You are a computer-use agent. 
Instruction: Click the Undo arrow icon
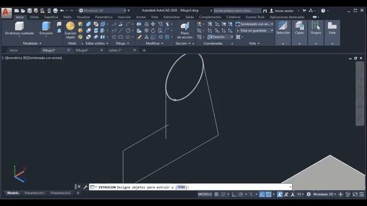coord(62,10)
